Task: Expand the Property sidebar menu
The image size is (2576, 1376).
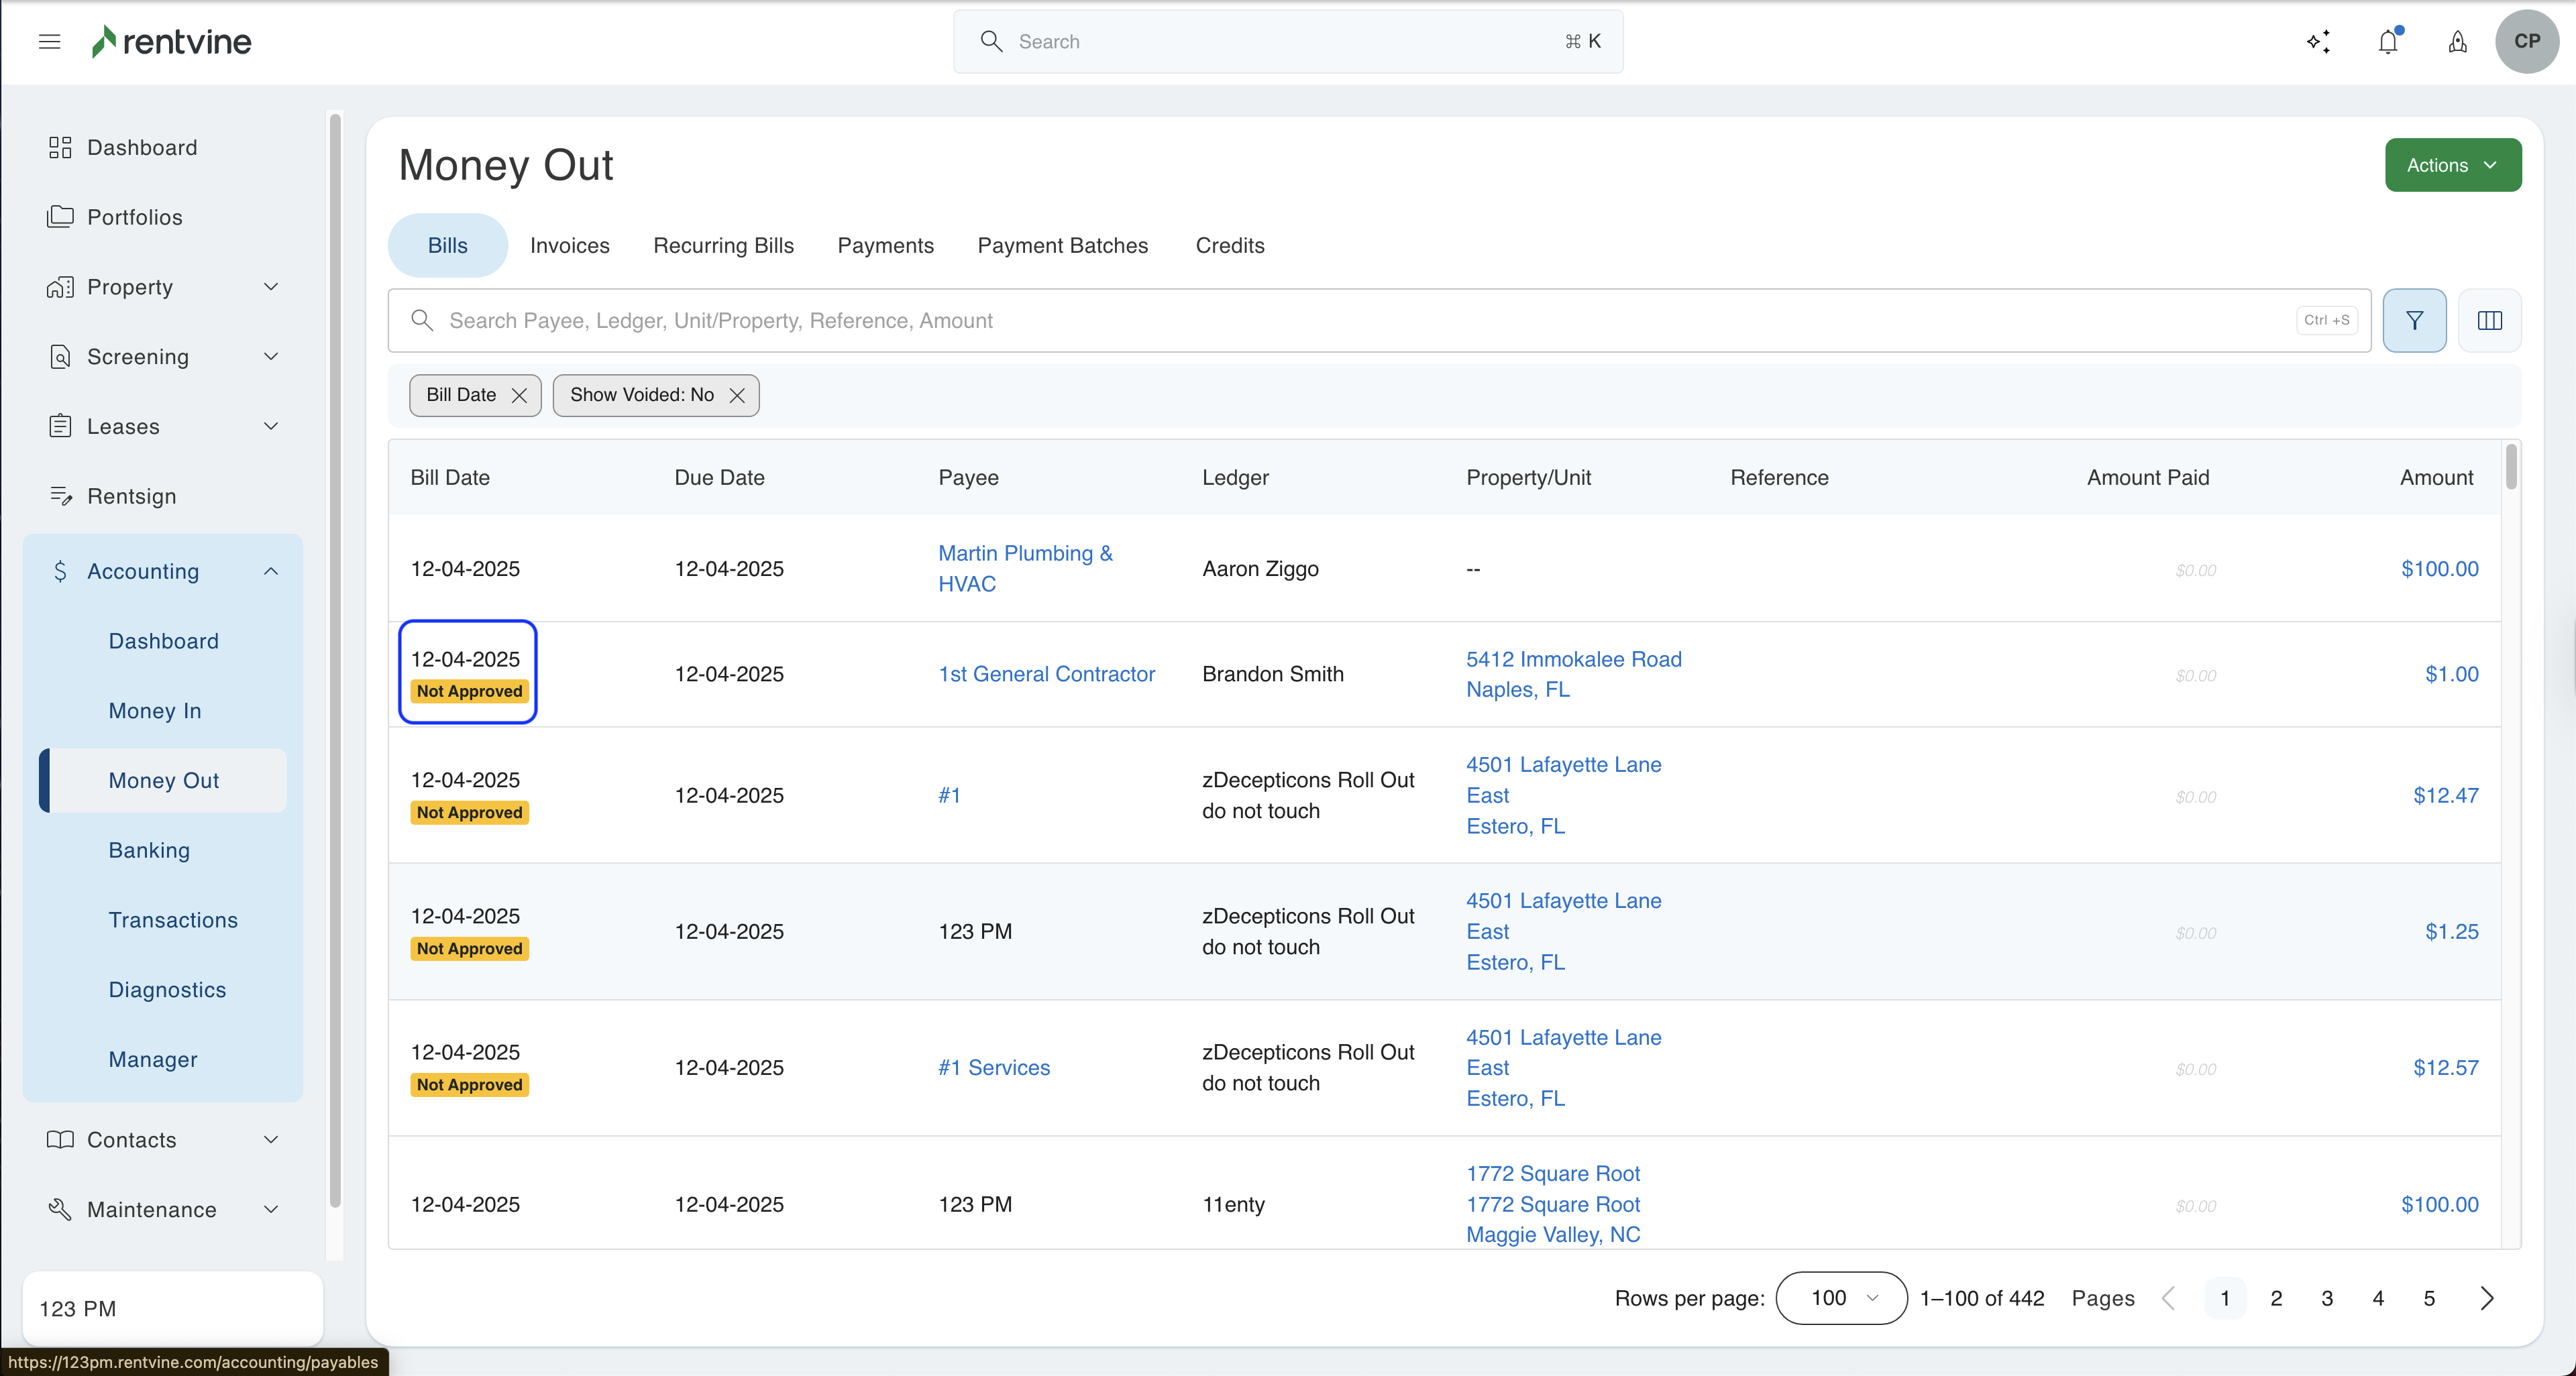Action: [271, 287]
